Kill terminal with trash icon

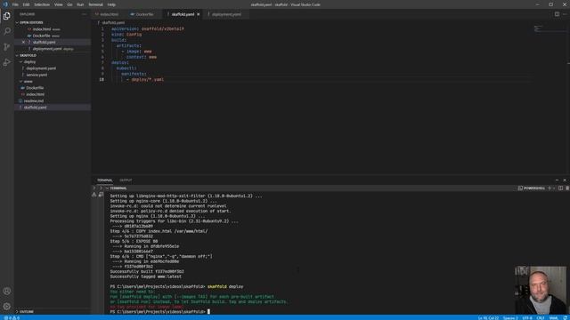pos(567,188)
